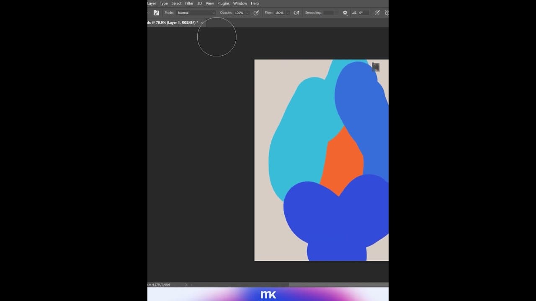Open additional smoothing options via gear icon
This screenshot has width=536, height=301.
pyautogui.click(x=345, y=13)
